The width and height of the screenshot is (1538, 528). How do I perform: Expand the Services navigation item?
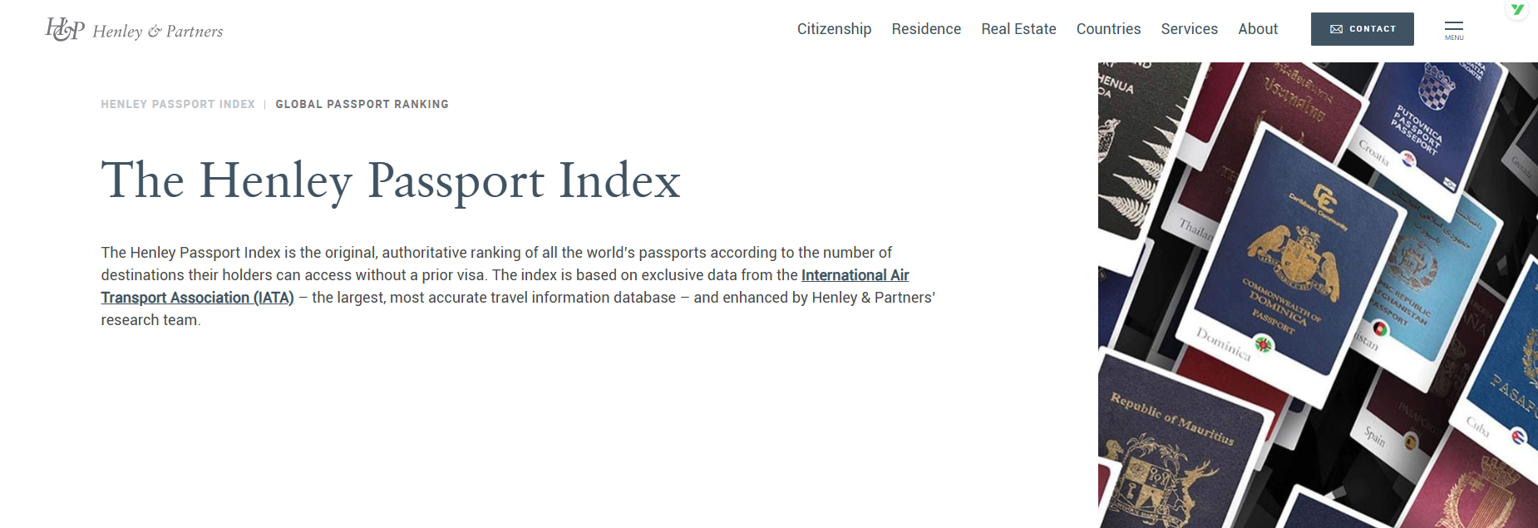pyautogui.click(x=1189, y=29)
